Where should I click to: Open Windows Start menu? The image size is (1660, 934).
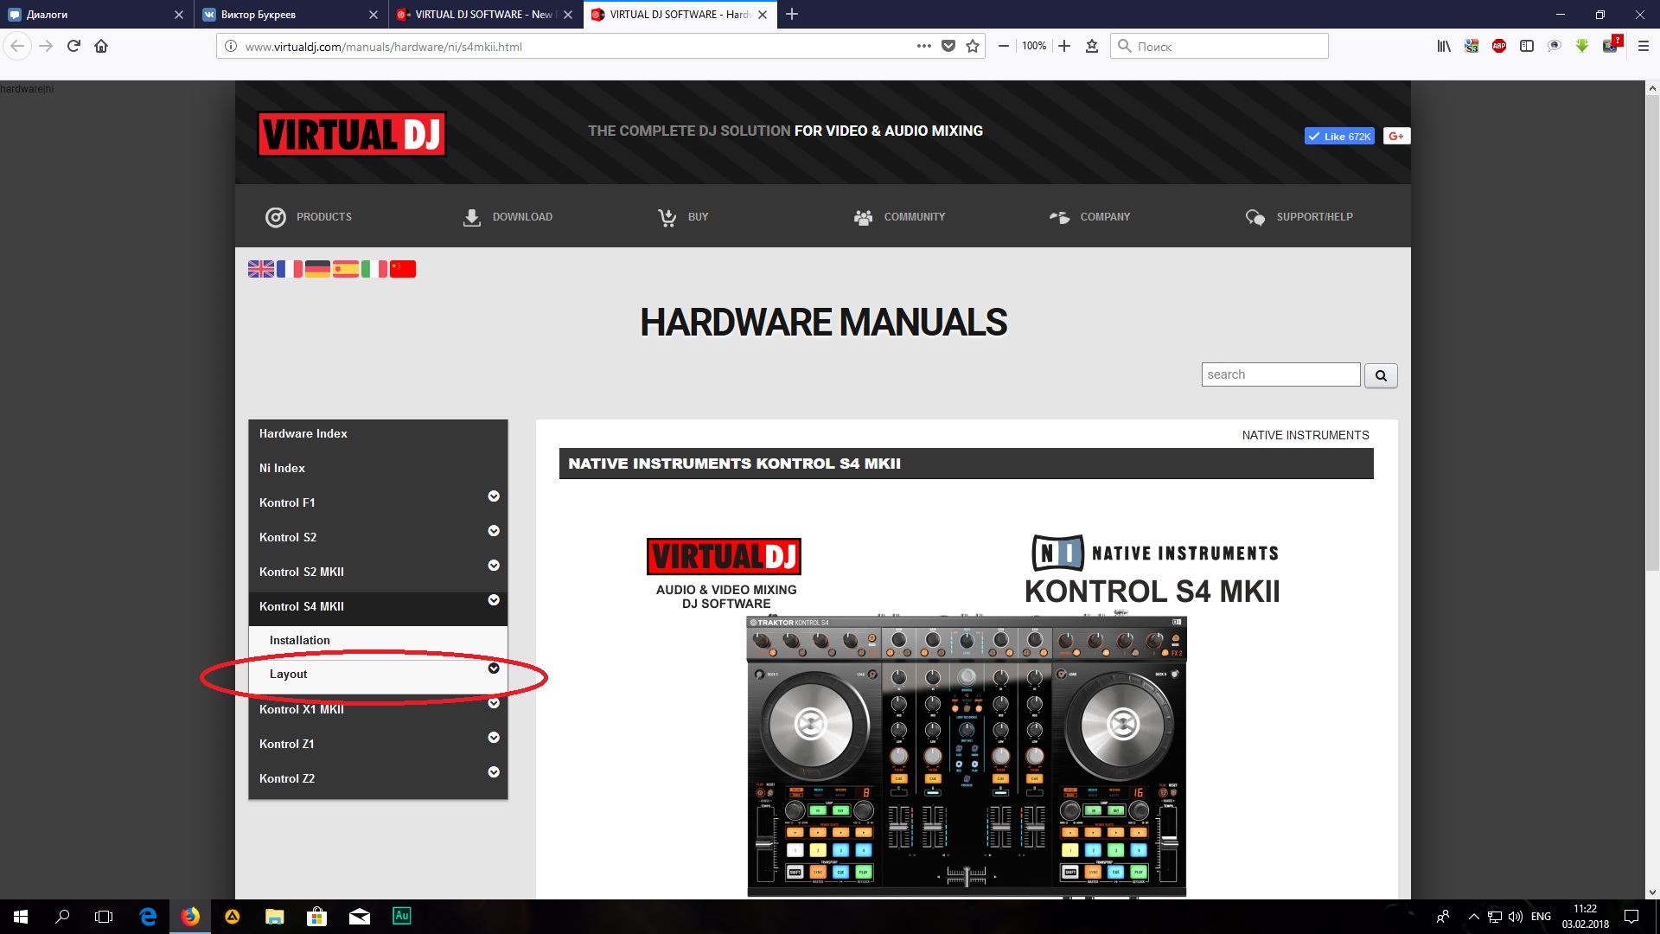point(21,916)
